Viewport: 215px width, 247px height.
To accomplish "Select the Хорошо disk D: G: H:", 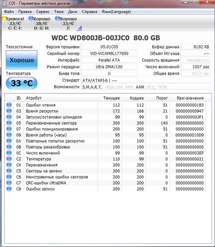I will [40, 23].
